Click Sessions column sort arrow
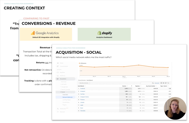 tap(132, 86)
